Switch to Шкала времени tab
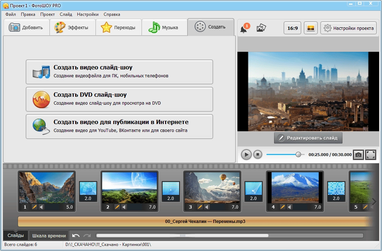382x251 pixels. [49, 236]
